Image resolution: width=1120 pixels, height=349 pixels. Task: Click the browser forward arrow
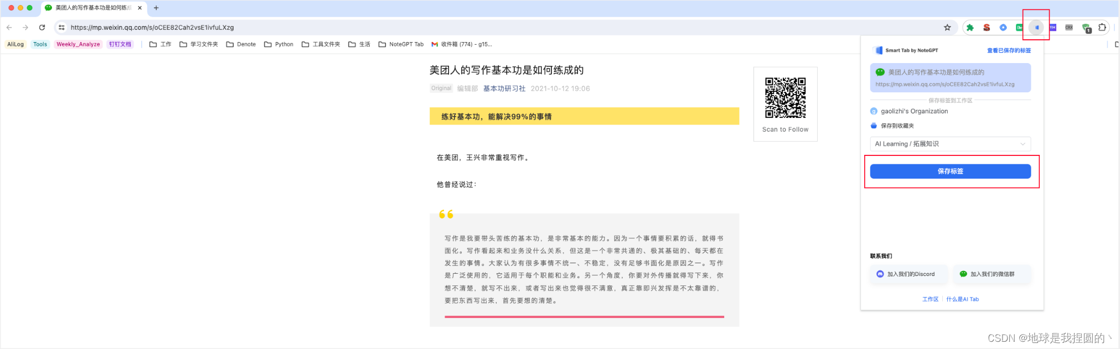point(25,27)
